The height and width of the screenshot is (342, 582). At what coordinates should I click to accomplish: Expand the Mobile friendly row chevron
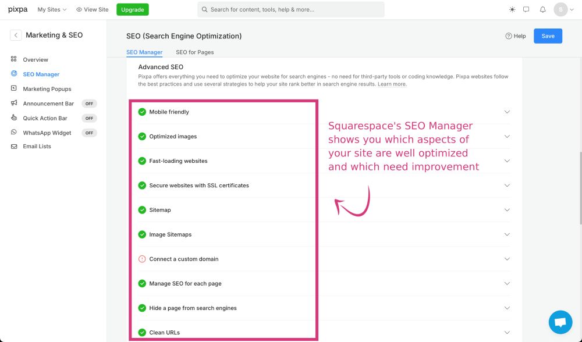(x=506, y=112)
